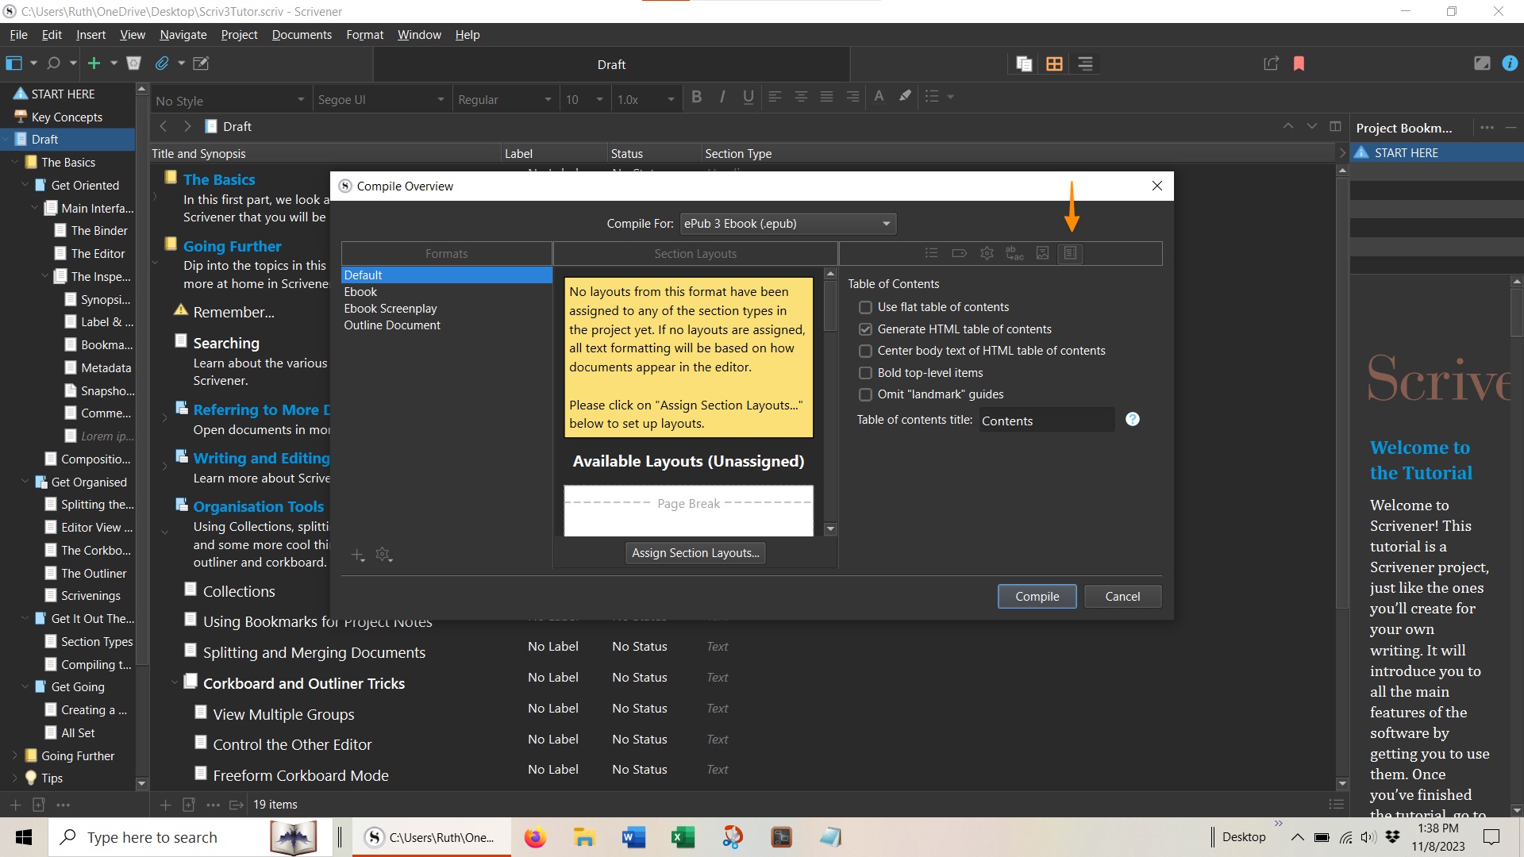Click the Trash icon in main toolbar
This screenshot has height=857, width=1524.
[x=133, y=63]
